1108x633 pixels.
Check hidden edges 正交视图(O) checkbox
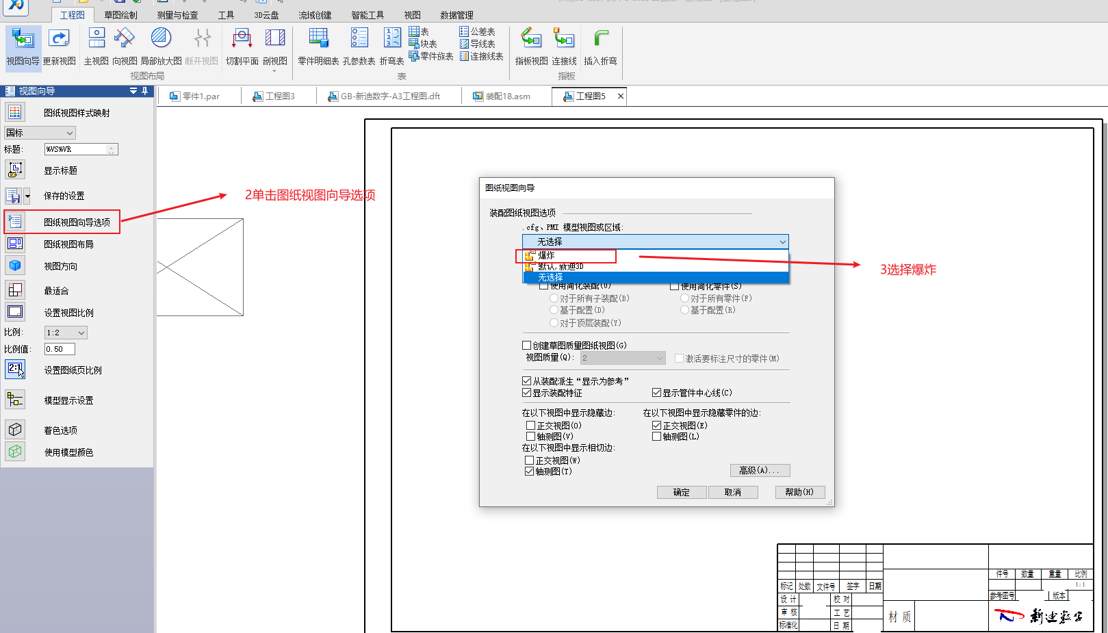point(530,426)
